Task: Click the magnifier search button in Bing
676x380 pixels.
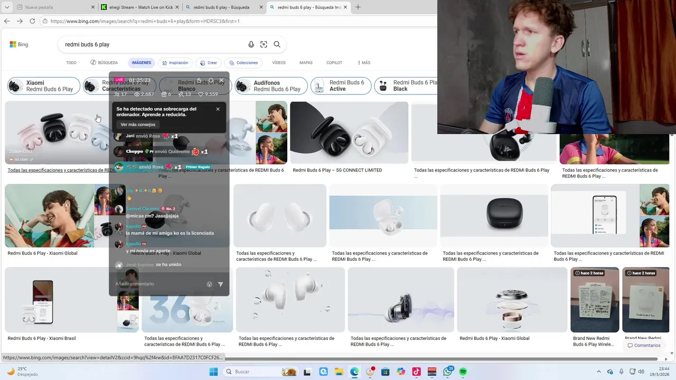Action: (277, 44)
